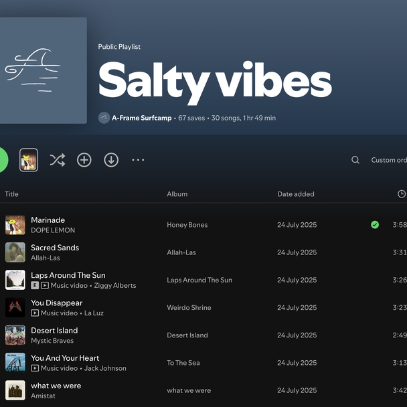
Task: Open the Honey Bones album link
Action: coord(187,225)
